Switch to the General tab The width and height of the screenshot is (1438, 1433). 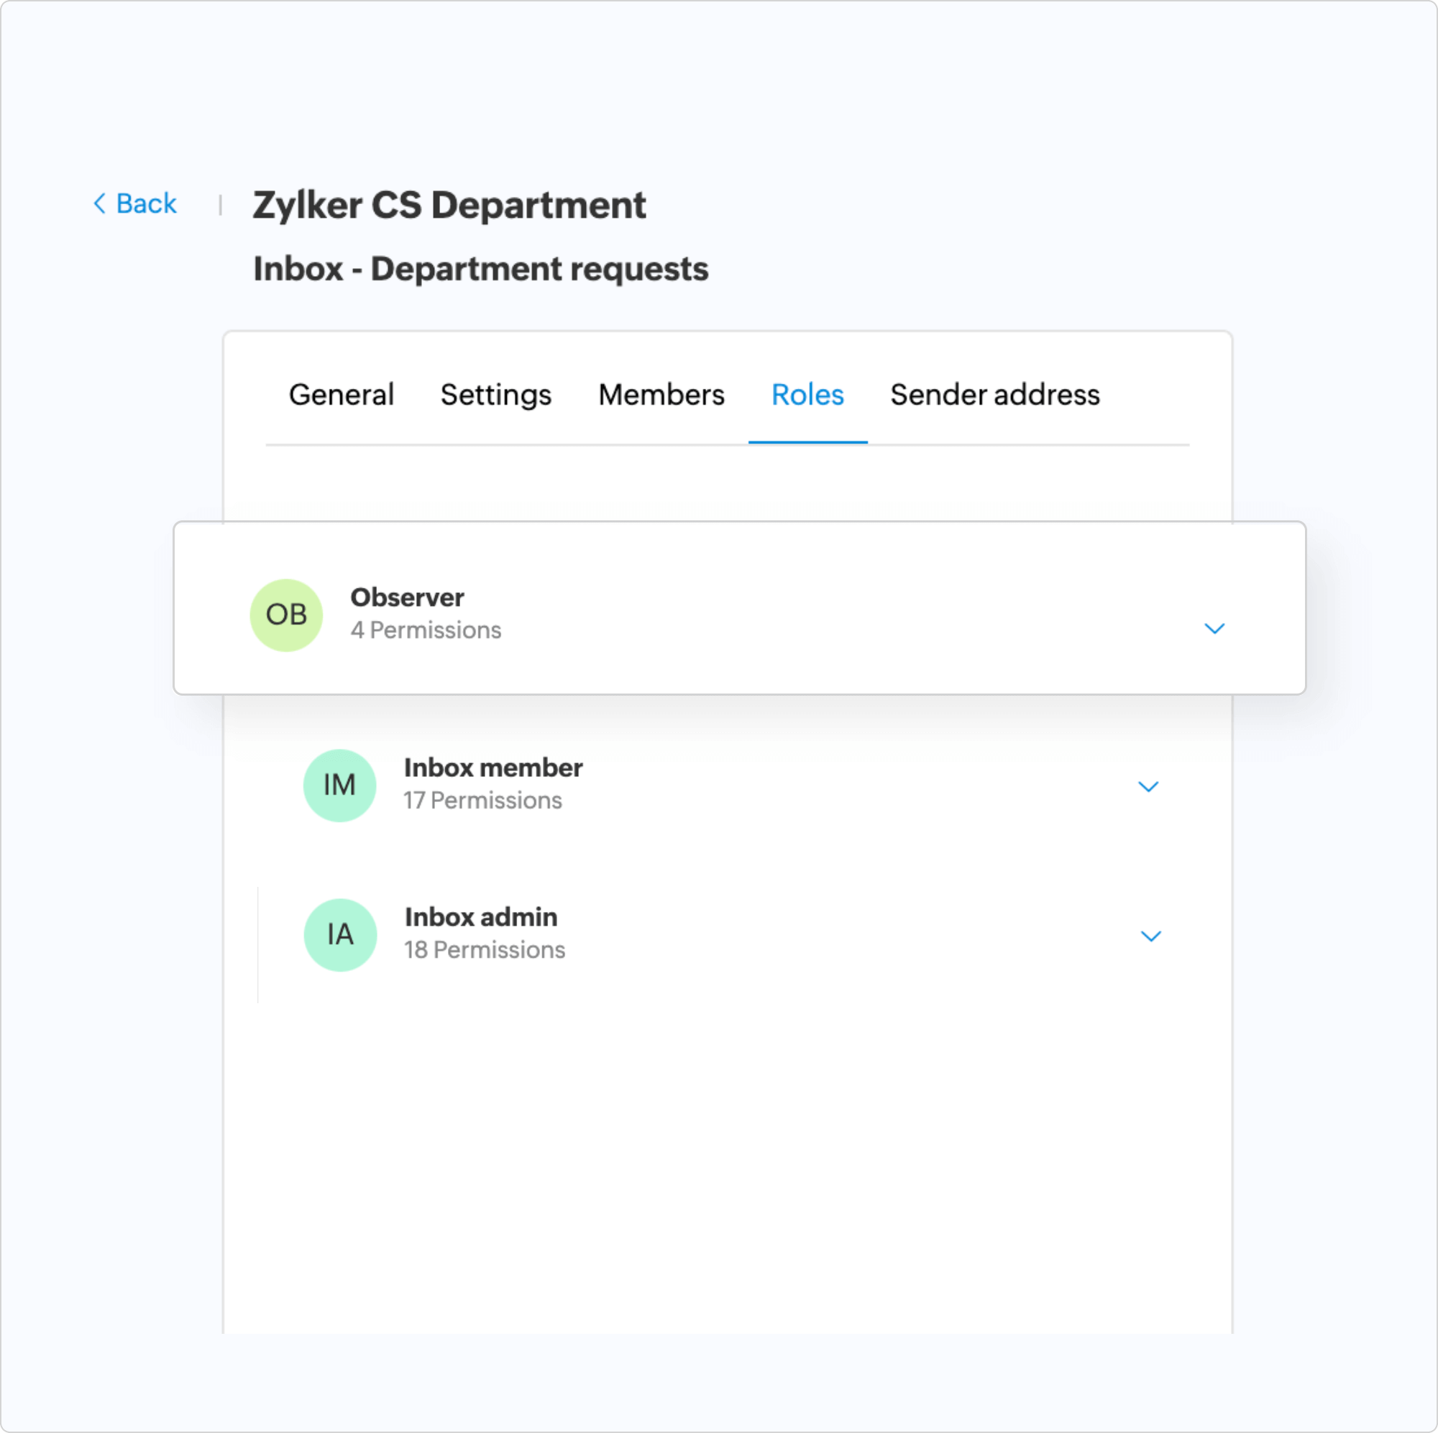(x=342, y=395)
